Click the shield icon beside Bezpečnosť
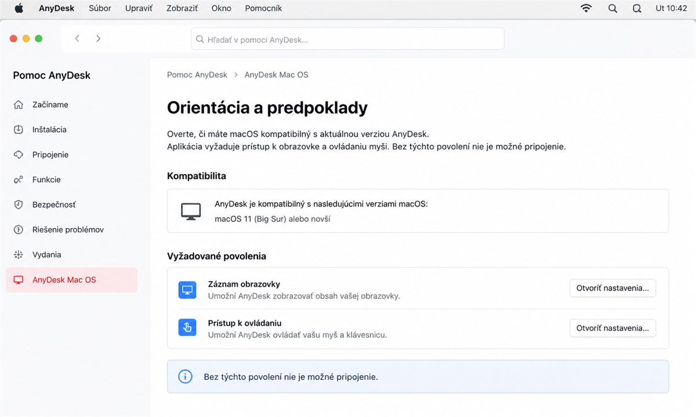This screenshot has height=417, width=696. click(19, 204)
